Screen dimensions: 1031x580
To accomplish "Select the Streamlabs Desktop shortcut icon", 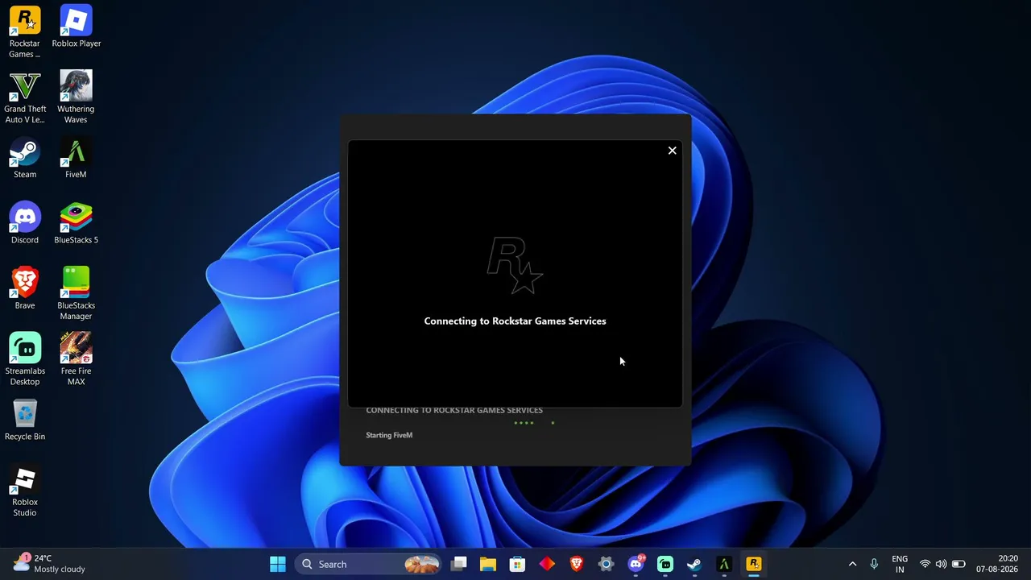I will 25,359.
